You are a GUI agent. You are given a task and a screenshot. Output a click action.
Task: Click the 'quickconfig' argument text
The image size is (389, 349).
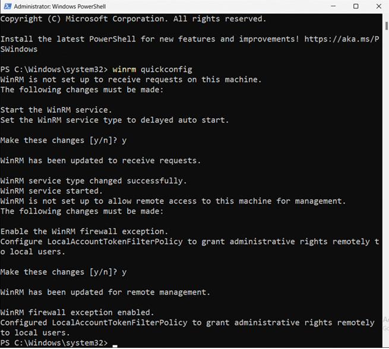coord(166,69)
